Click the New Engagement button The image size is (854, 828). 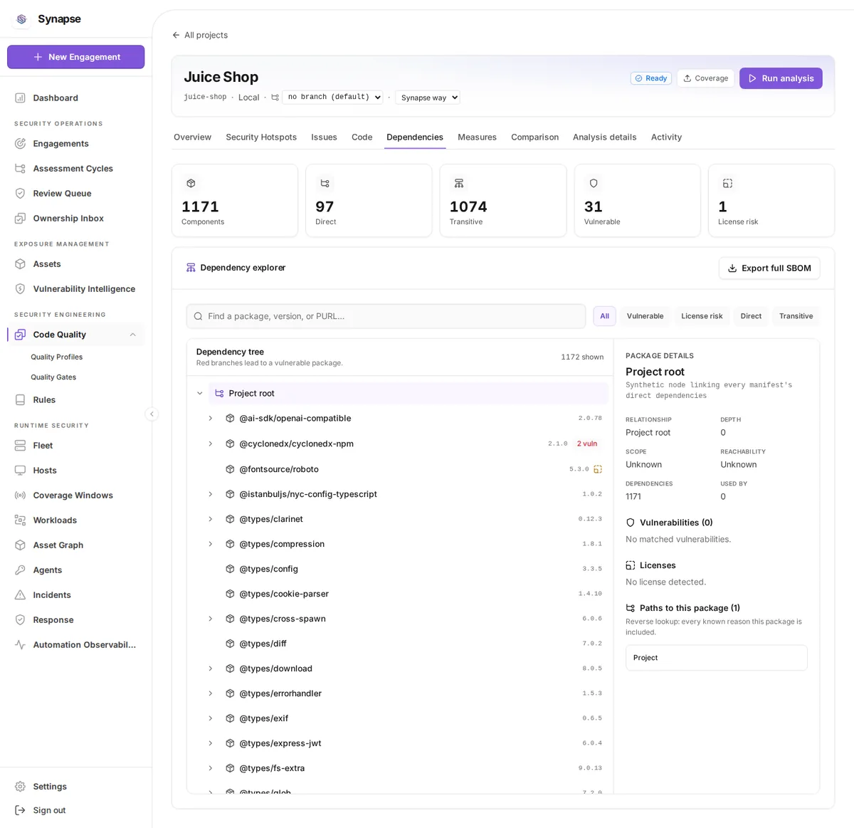(x=76, y=57)
